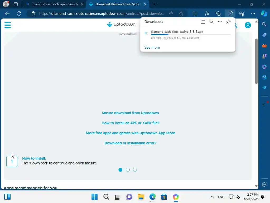Pin the Downloads panel
The width and height of the screenshot is (270, 203).
pyautogui.click(x=228, y=22)
